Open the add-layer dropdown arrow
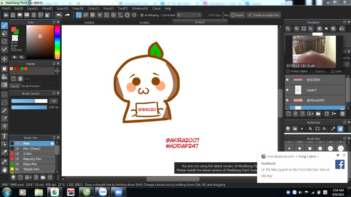 click(313, 114)
